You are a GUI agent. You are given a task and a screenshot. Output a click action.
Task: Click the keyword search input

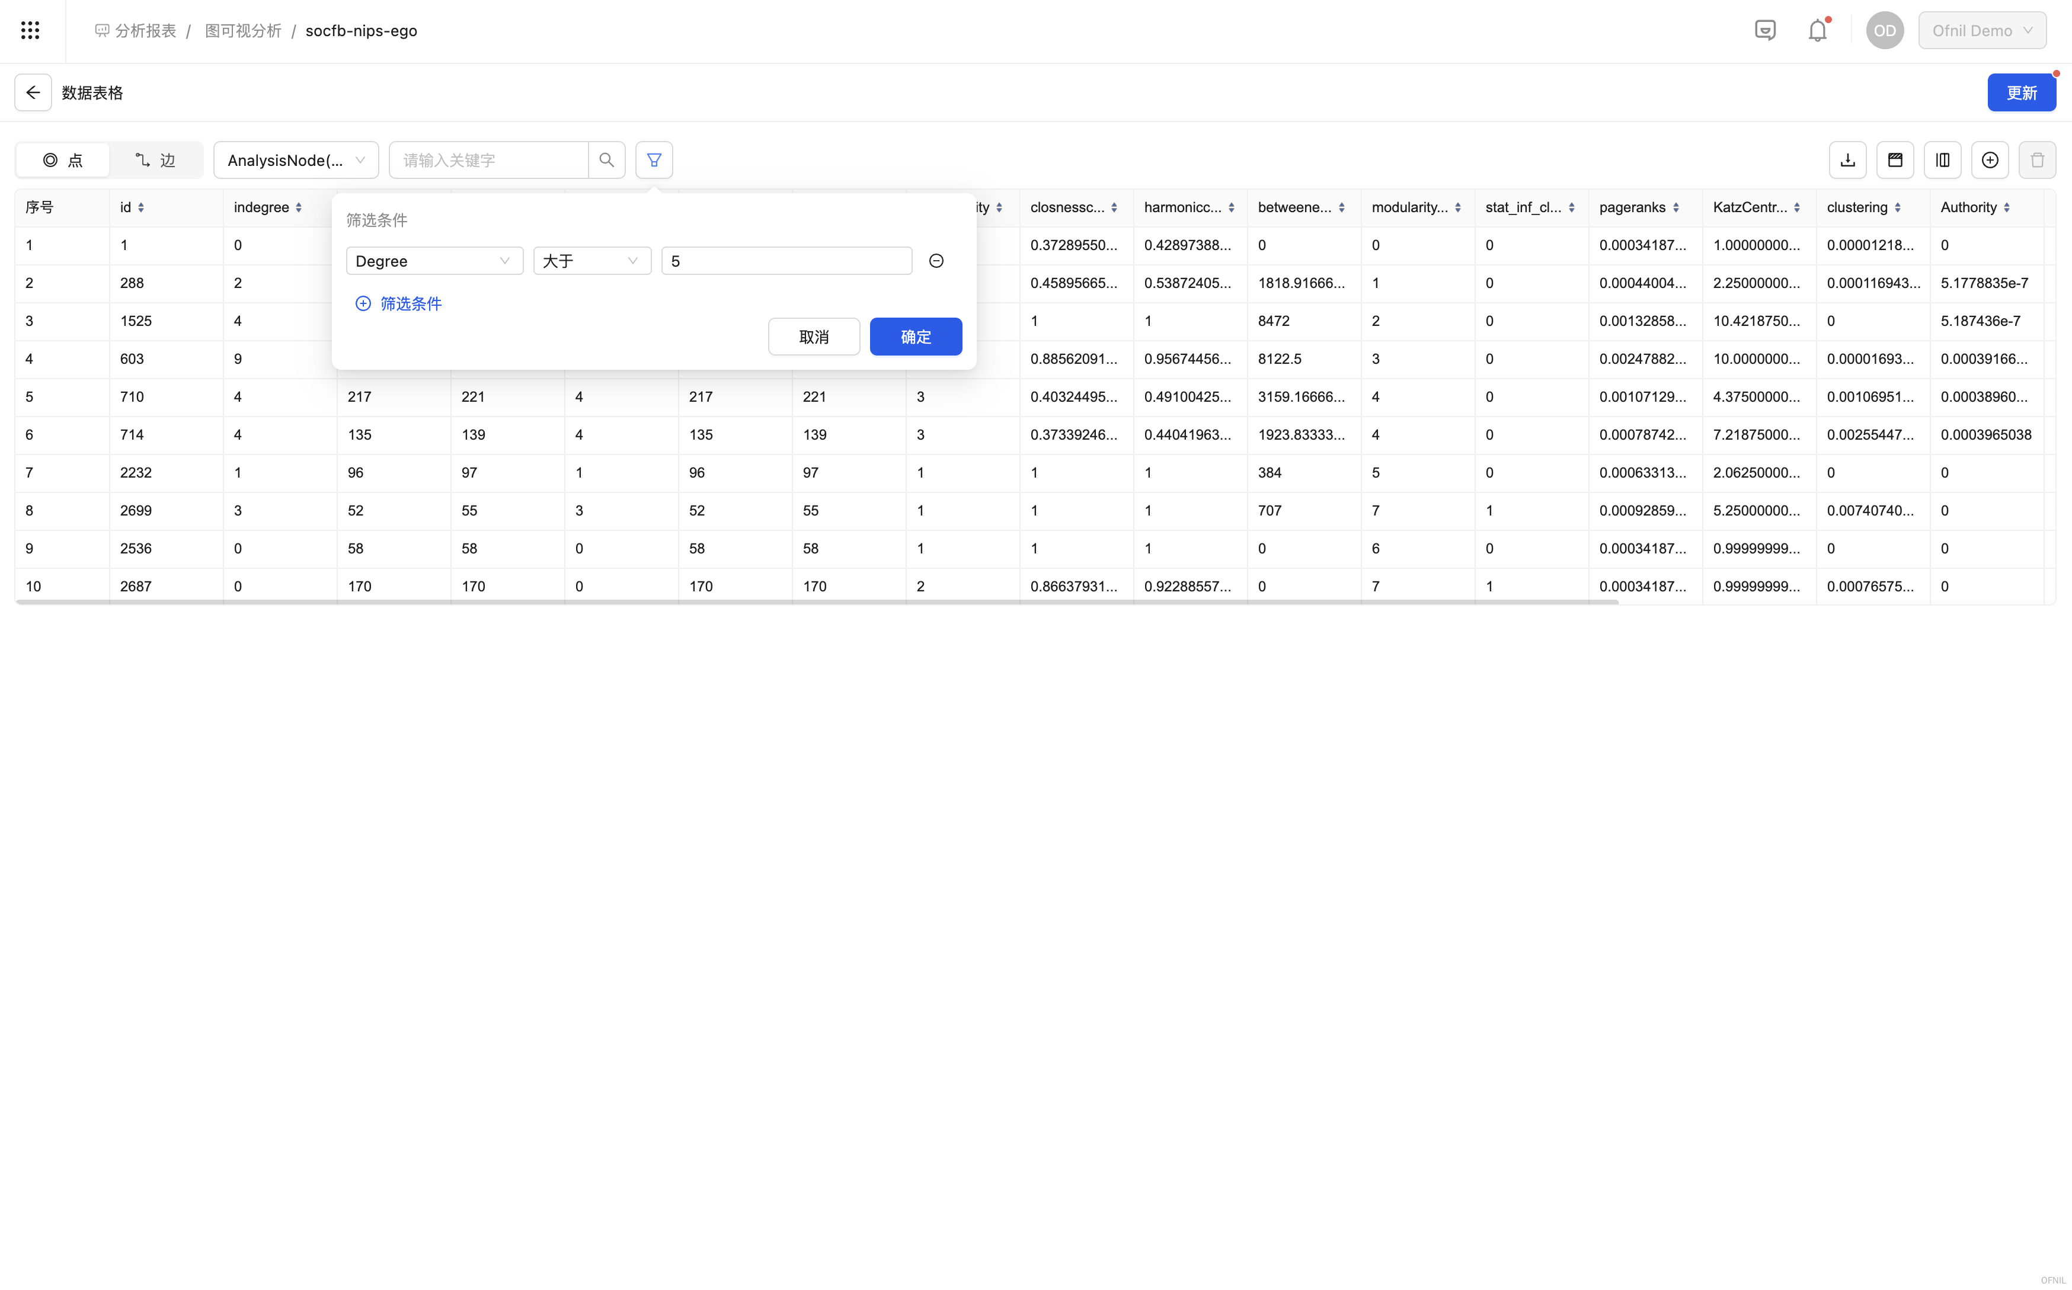pos(489,159)
